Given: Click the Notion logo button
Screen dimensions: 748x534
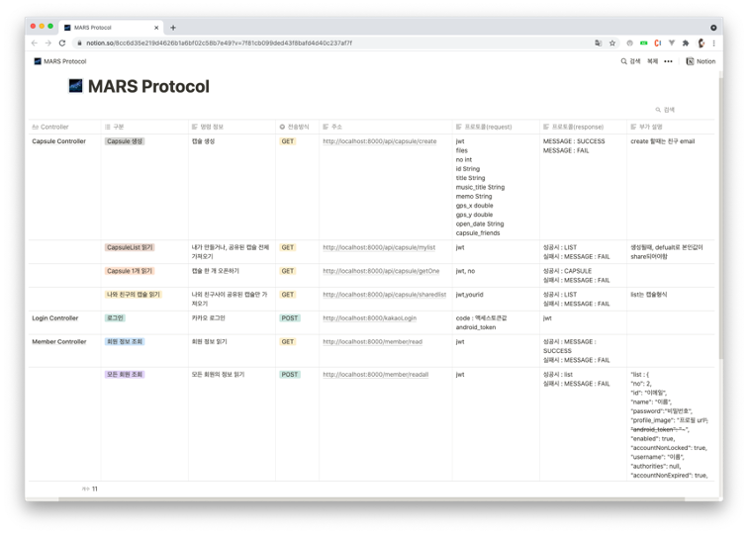Looking at the screenshot, I should coord(701,61).
